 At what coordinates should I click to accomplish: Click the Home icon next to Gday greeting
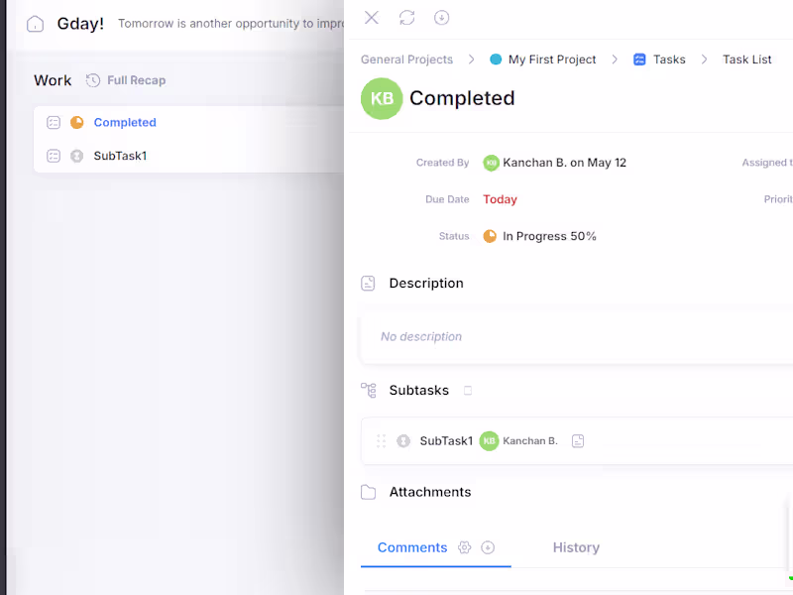click(37, 23)
